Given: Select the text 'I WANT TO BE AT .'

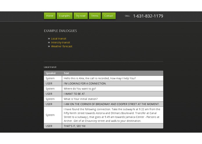Looking at the screenshot, I should coord(75,94).
